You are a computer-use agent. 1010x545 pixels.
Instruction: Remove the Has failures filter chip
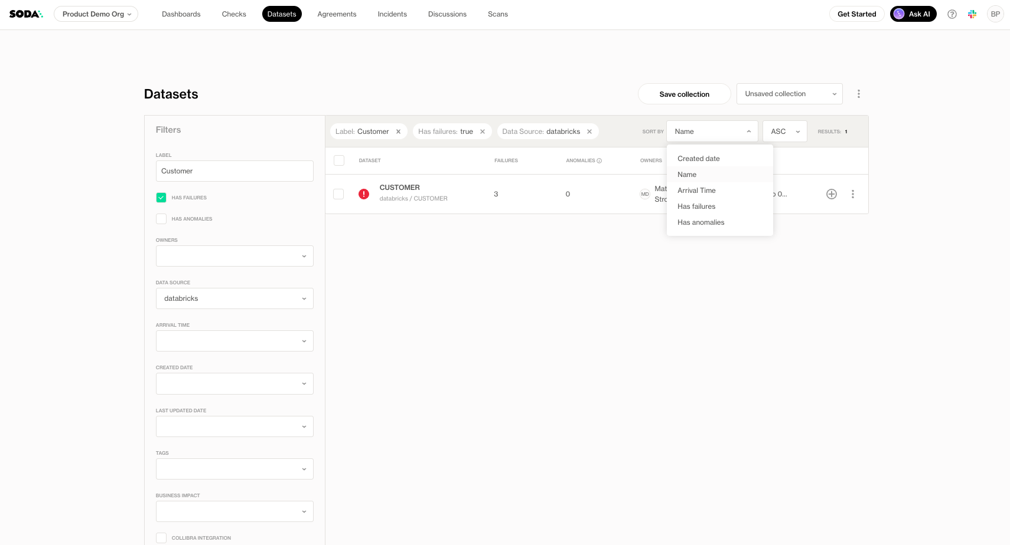tap(483, 132)
